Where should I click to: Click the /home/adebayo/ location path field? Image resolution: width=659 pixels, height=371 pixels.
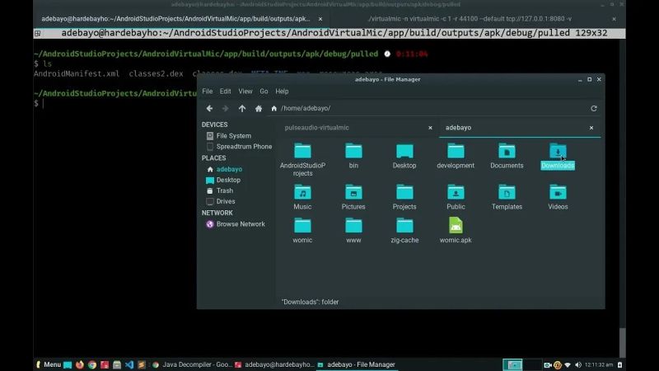[428, 109]
